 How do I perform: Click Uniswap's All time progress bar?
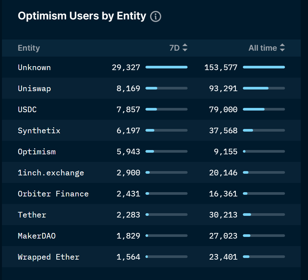point(264,88)
